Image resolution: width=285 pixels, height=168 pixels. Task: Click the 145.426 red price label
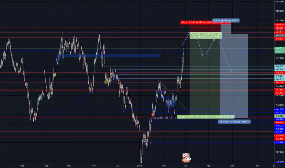click(x=279, y=73)
